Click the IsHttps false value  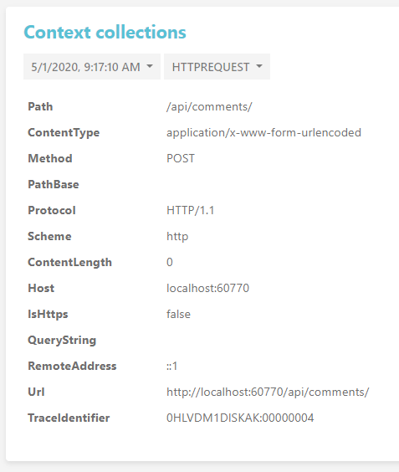[x=178, y=314]
